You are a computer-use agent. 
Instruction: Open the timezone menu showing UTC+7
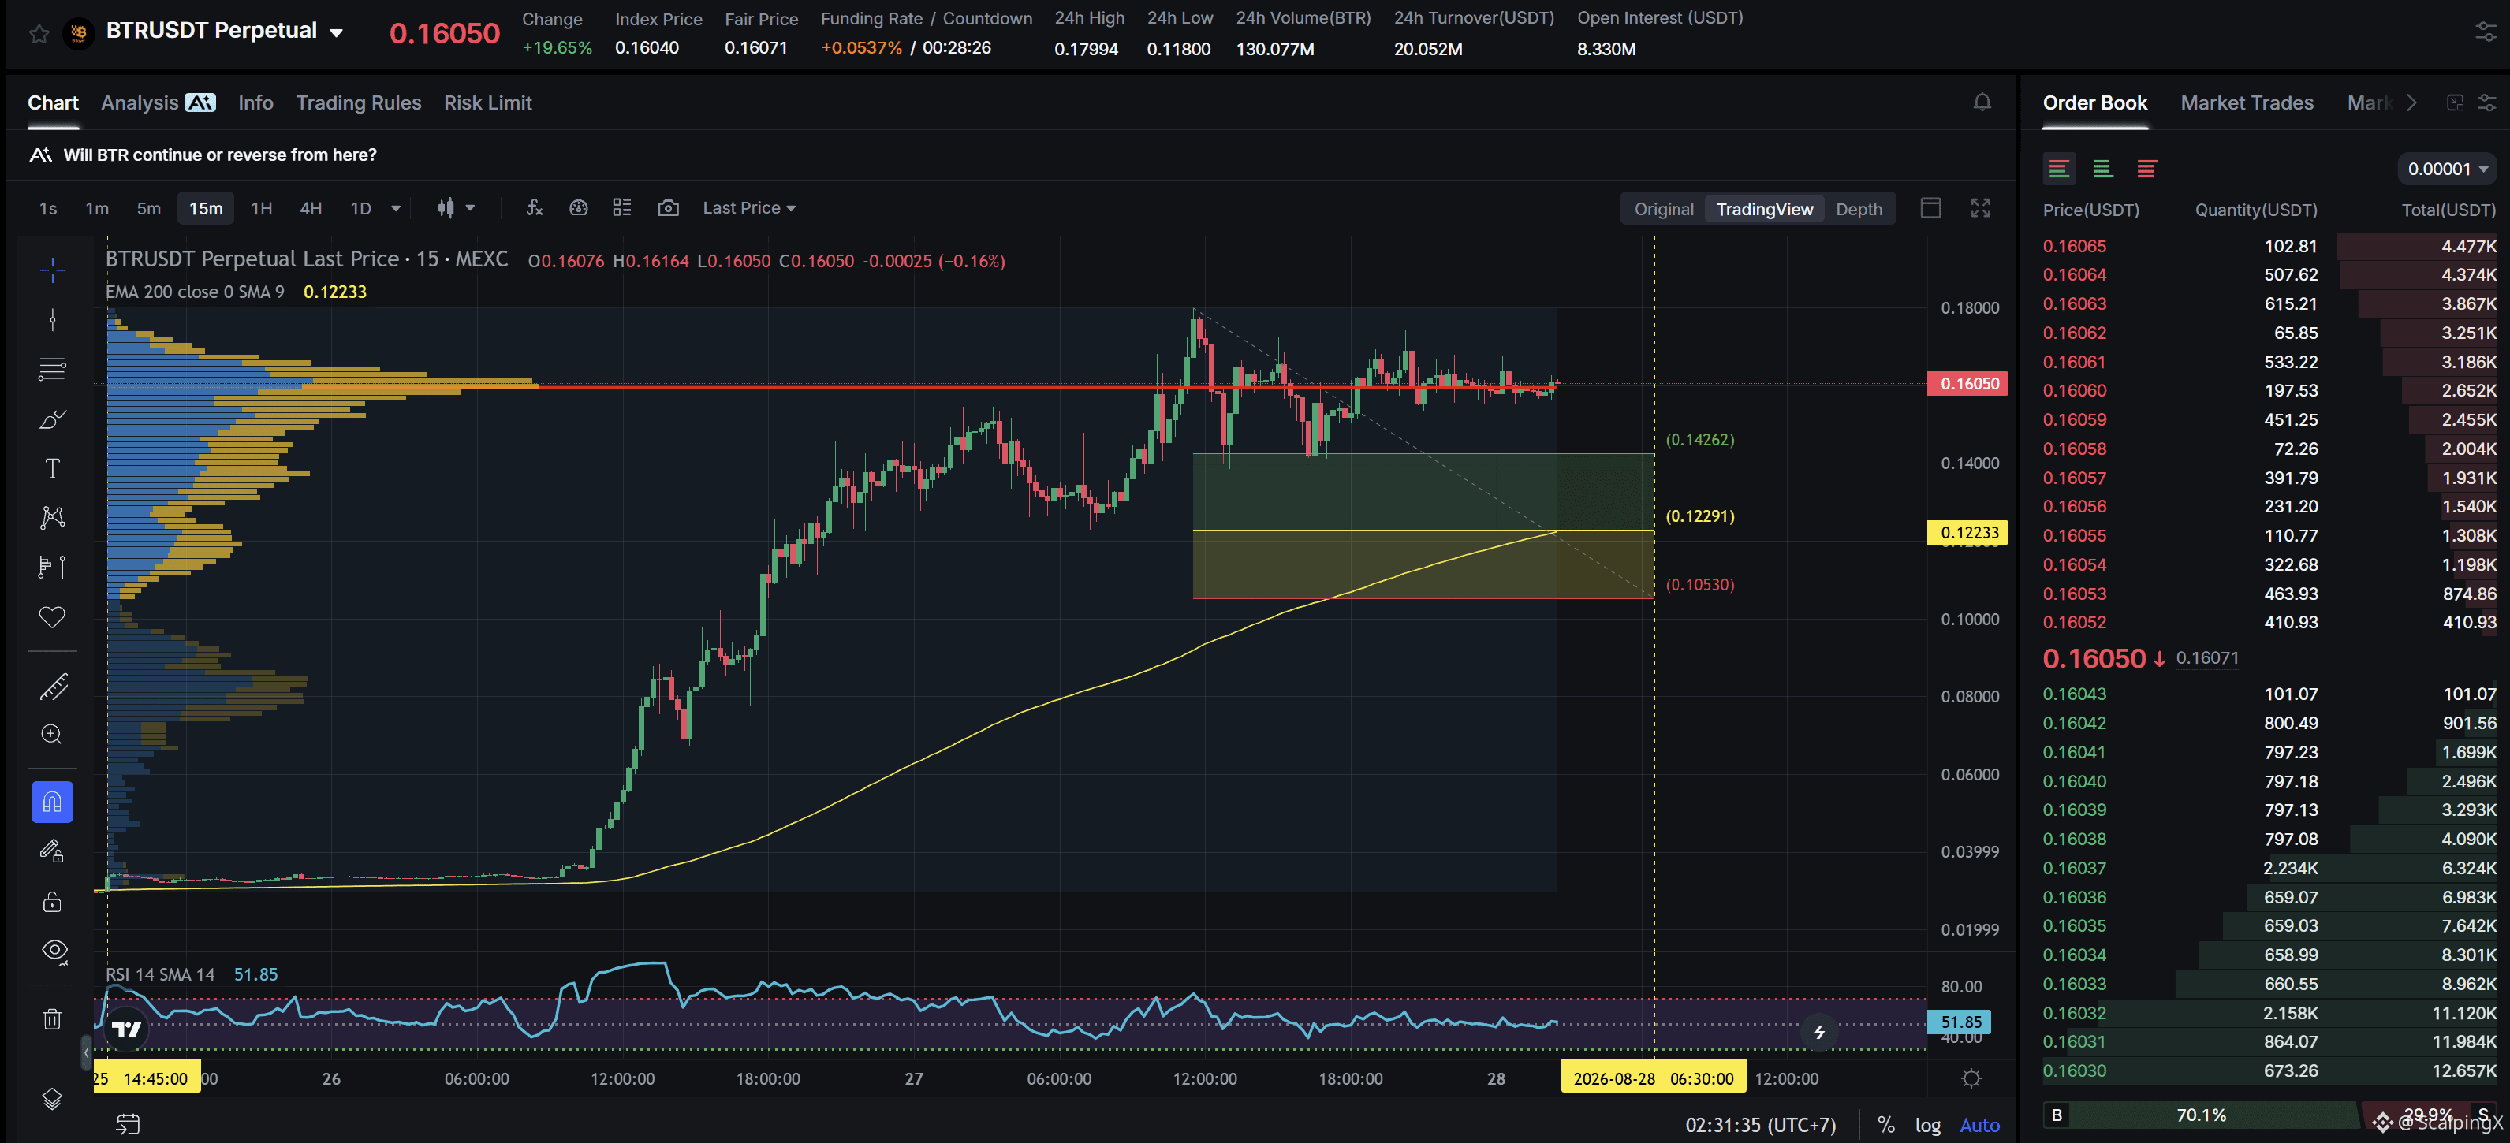click(x=1761, y=1126)
